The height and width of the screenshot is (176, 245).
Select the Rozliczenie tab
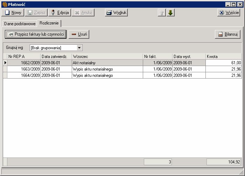click(x=49, y=23)
